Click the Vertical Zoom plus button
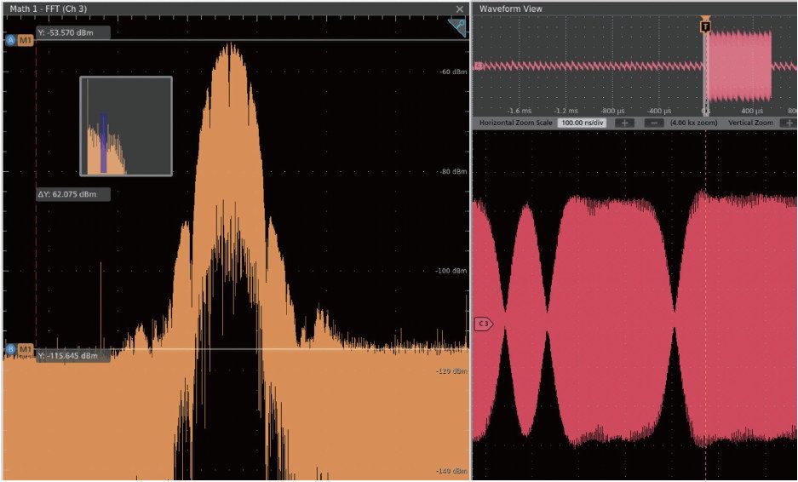 point(789,123)
